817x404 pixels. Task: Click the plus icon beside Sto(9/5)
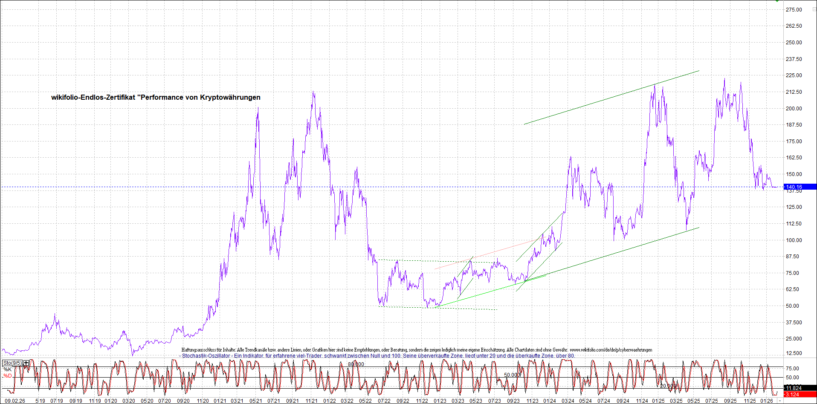click(x=26, y=363)
